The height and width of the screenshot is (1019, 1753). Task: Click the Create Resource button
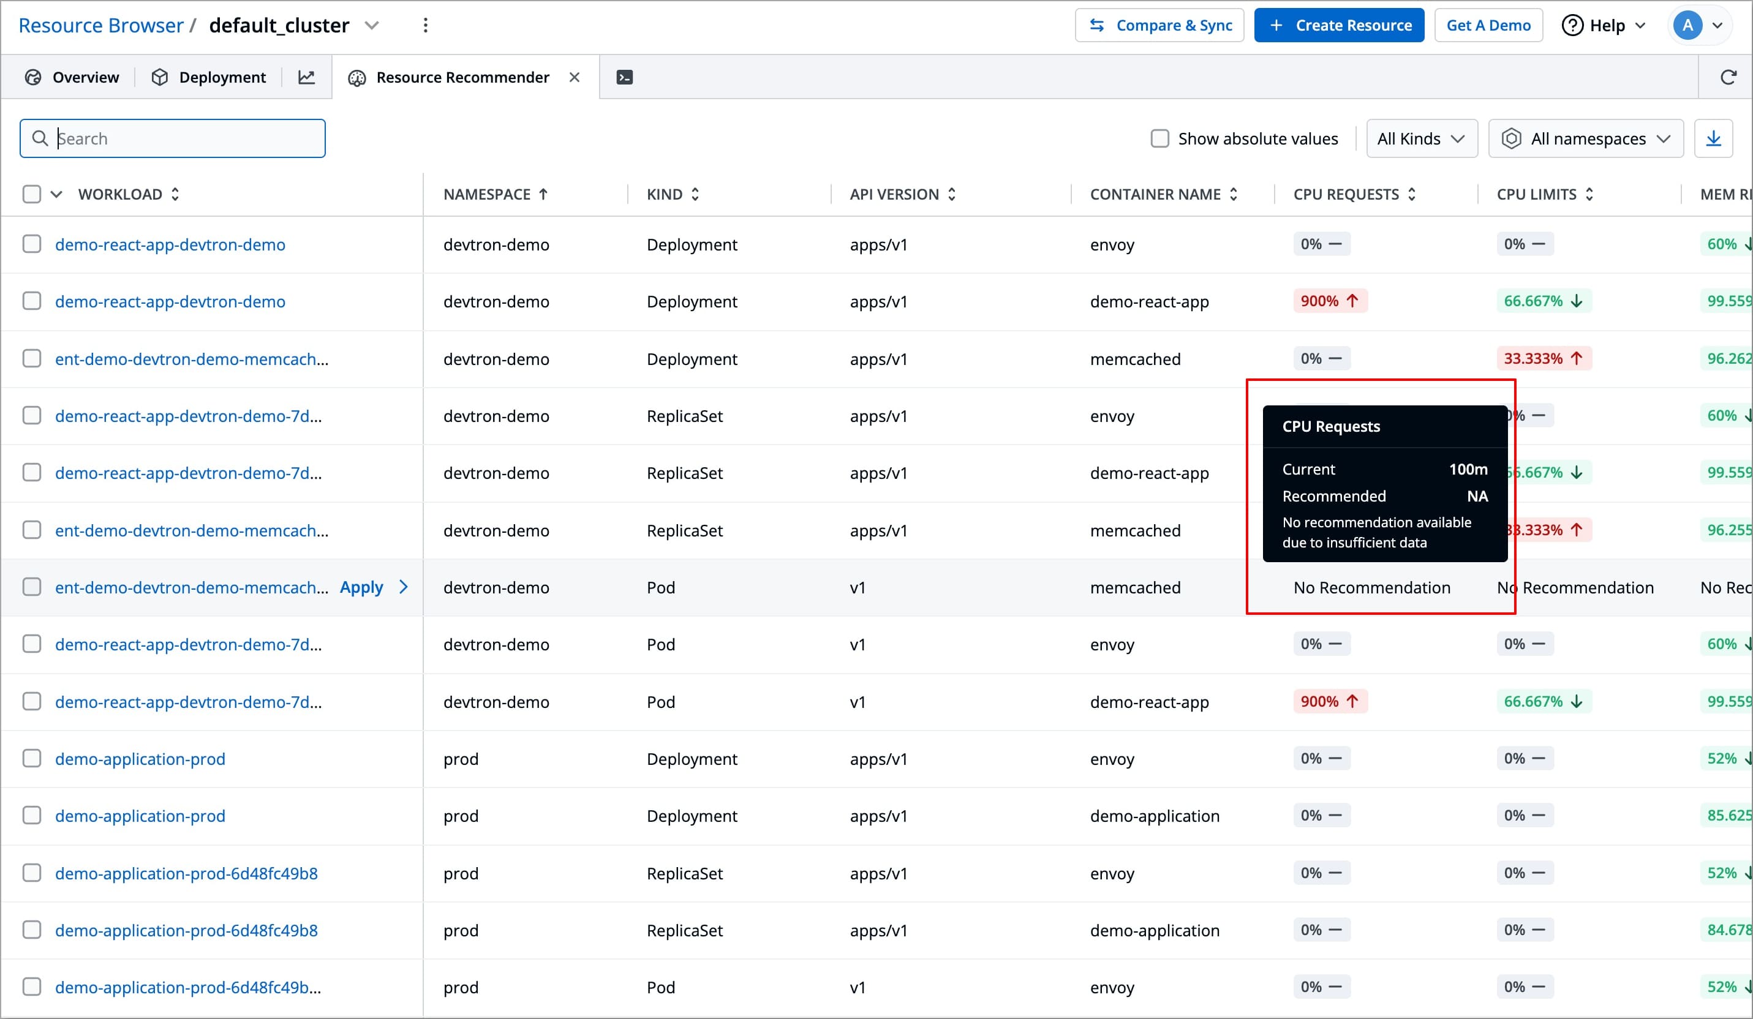click(x=1338, y=26)
